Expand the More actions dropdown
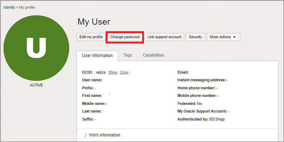The image size is (284, 142). [x=223, y=37]
